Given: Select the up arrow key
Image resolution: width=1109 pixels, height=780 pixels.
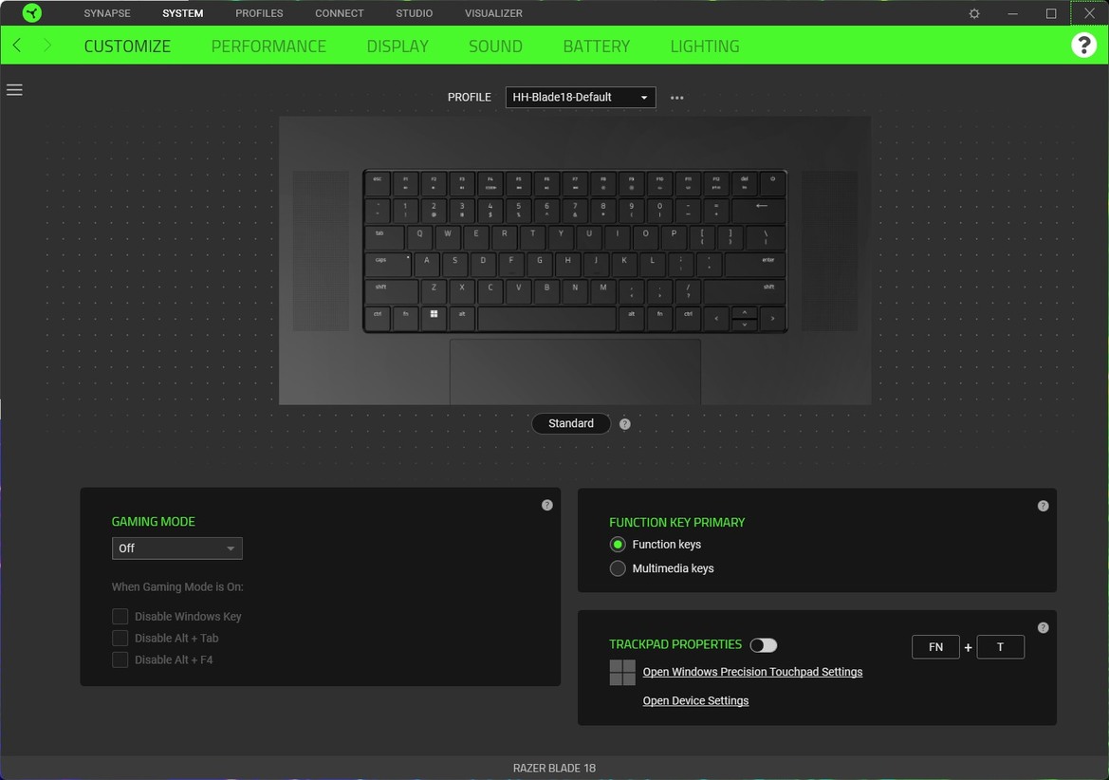Looking at the screenshot, I should tap(744, 312).
